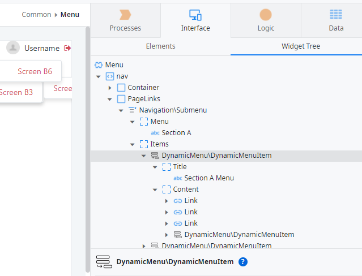This screenshot has width=362, height=276.
Task: Select the Navigation\Submenu tree row
Action: [x=226, y=110]
